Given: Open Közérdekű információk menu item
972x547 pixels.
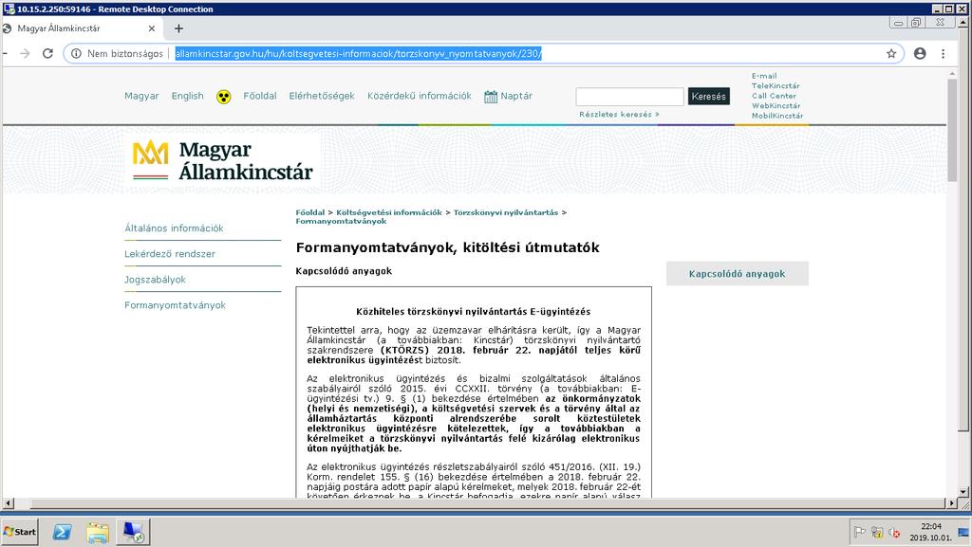Looking at the screenshot, I should (419, 96).
